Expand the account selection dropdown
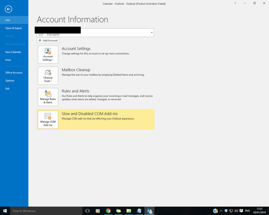The width and height of the screenshot is (269, 215). tap(152, 33)
